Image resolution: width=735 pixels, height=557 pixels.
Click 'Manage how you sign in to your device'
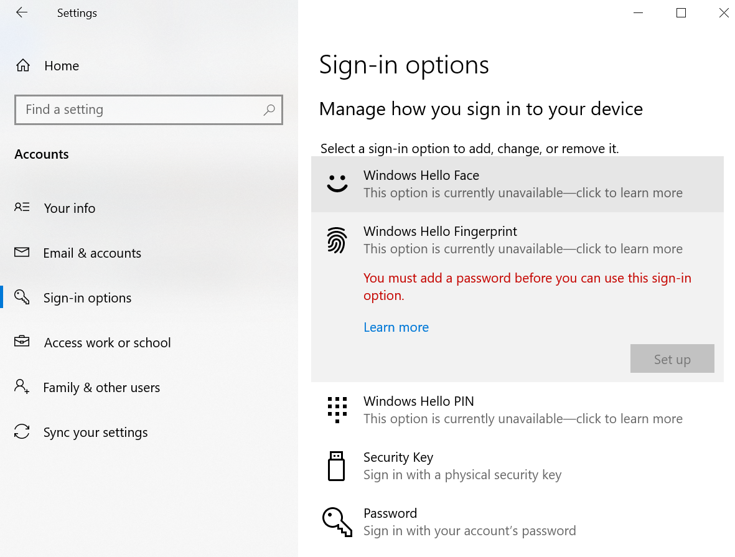[x=481, y=109]
